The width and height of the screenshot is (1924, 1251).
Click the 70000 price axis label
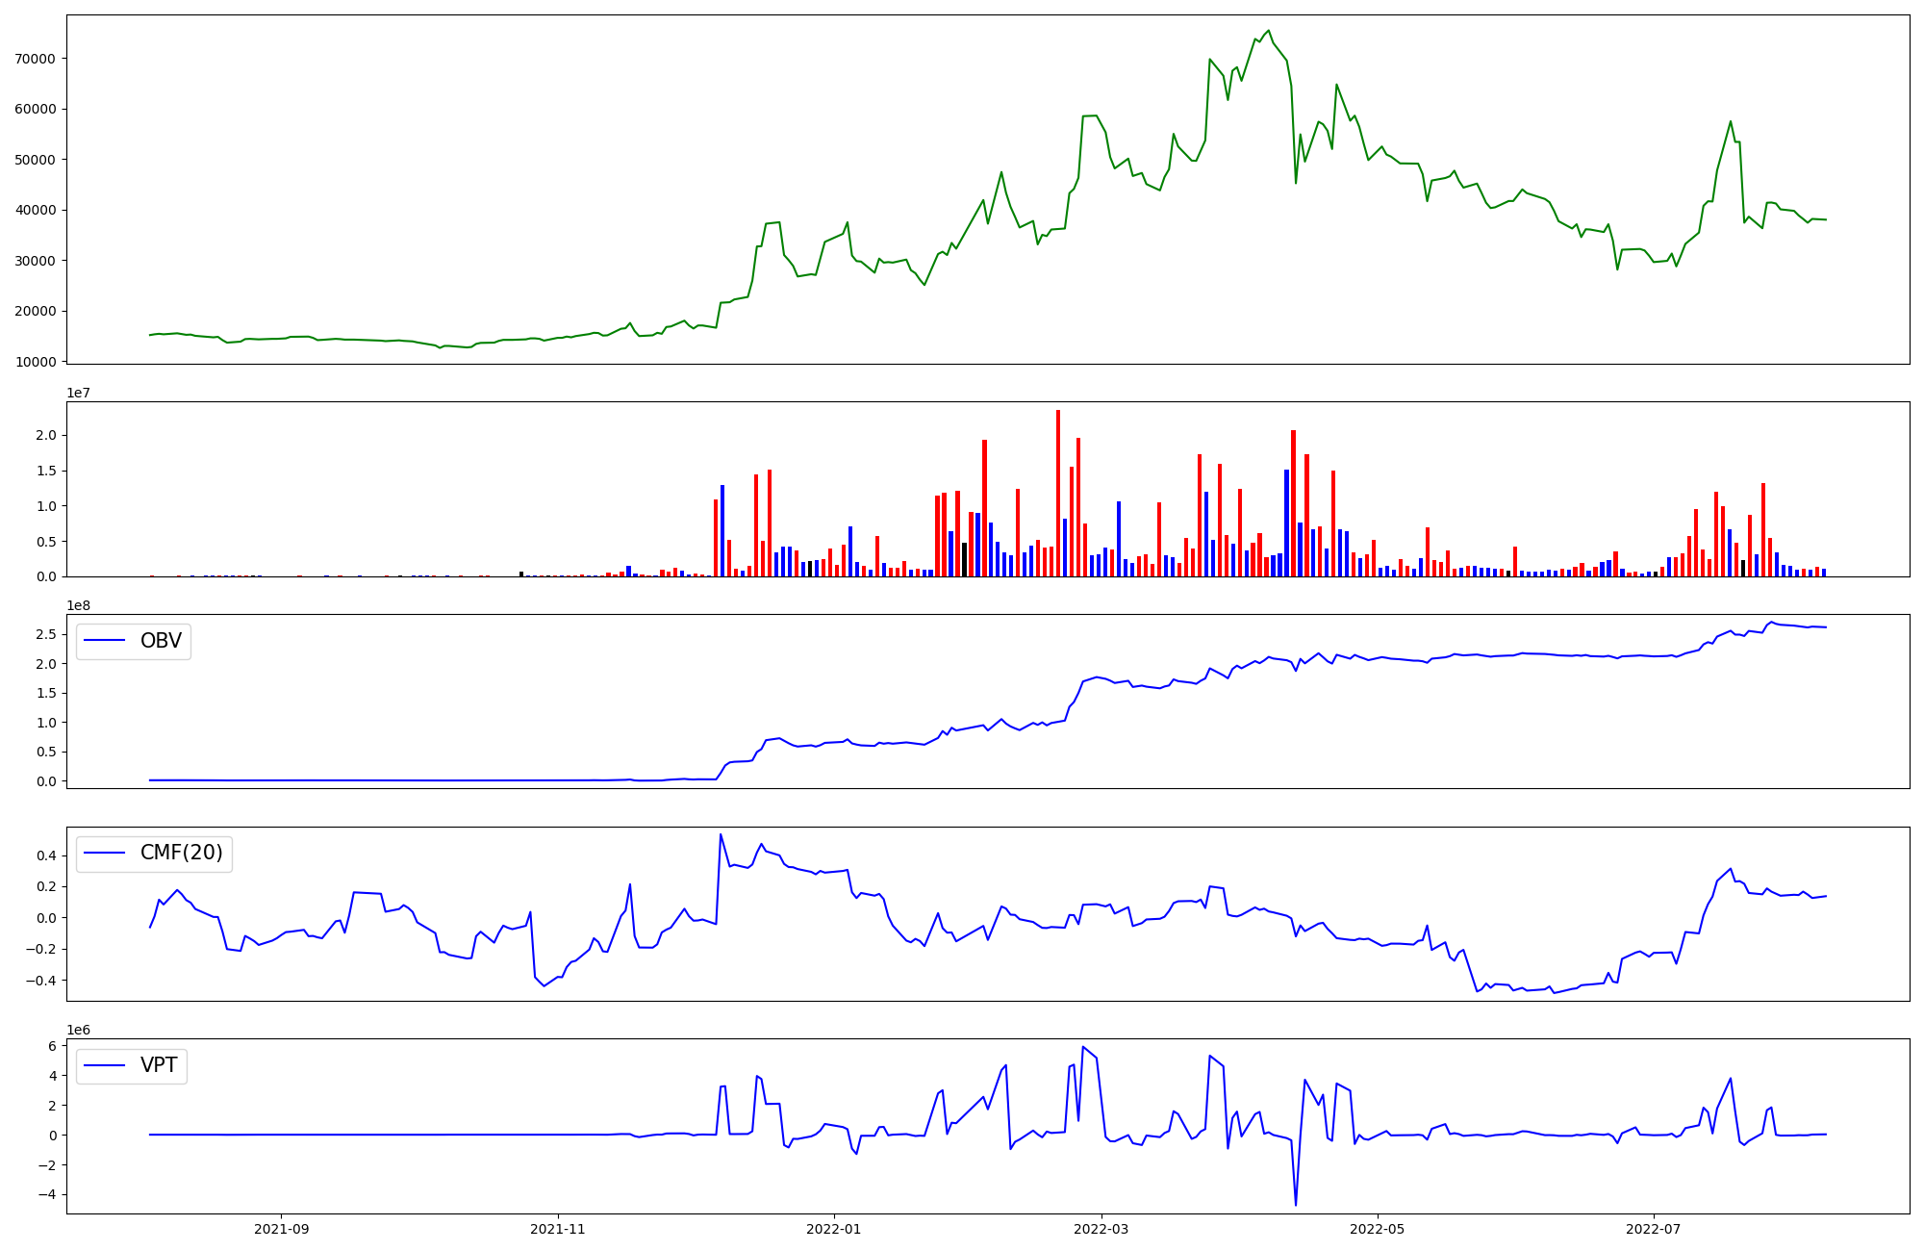(x=35, y=59)
